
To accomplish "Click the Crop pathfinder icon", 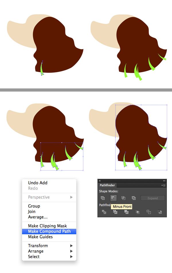I will click(138, 212).
